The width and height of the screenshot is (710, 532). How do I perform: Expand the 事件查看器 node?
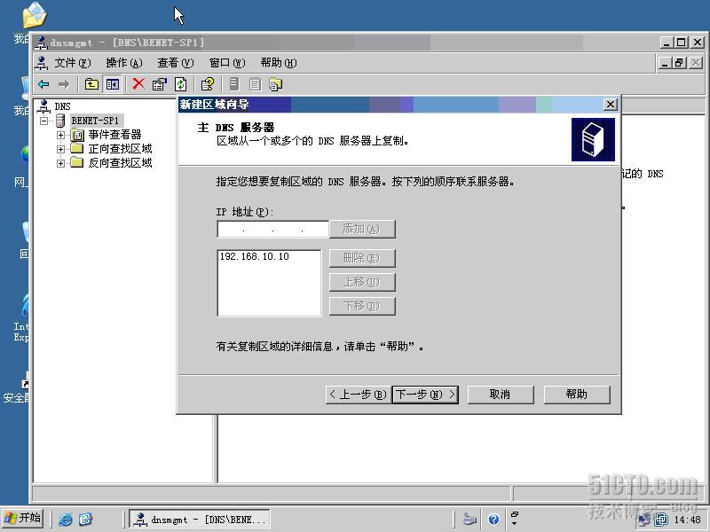coord(60,135)
